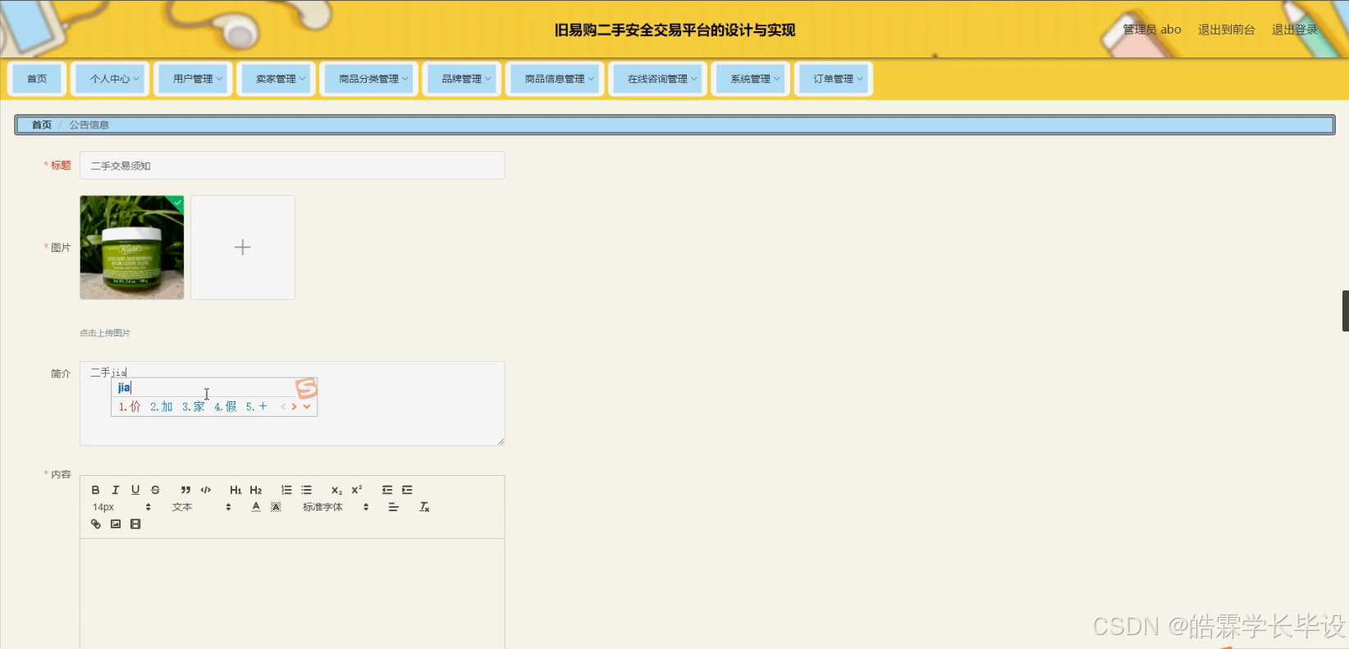The width and height of the screenshot is (1349, 649).
Task: Expand the 品牌管理 menu
Action: (462, 79)
